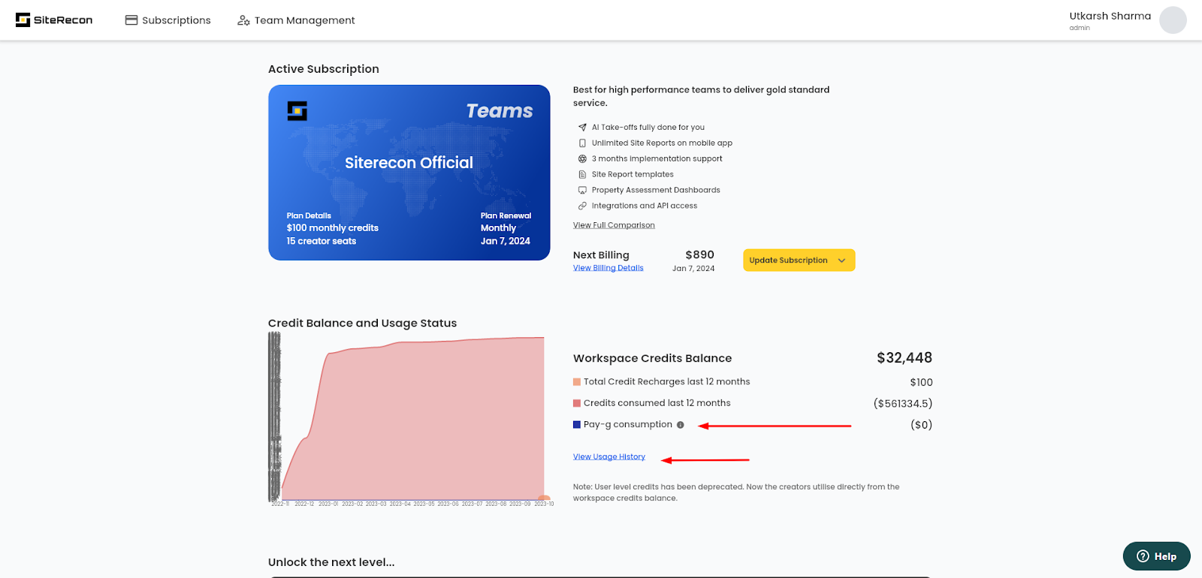Open View Usage History link
Screen dimensions: 1202x578
[609, 456]
